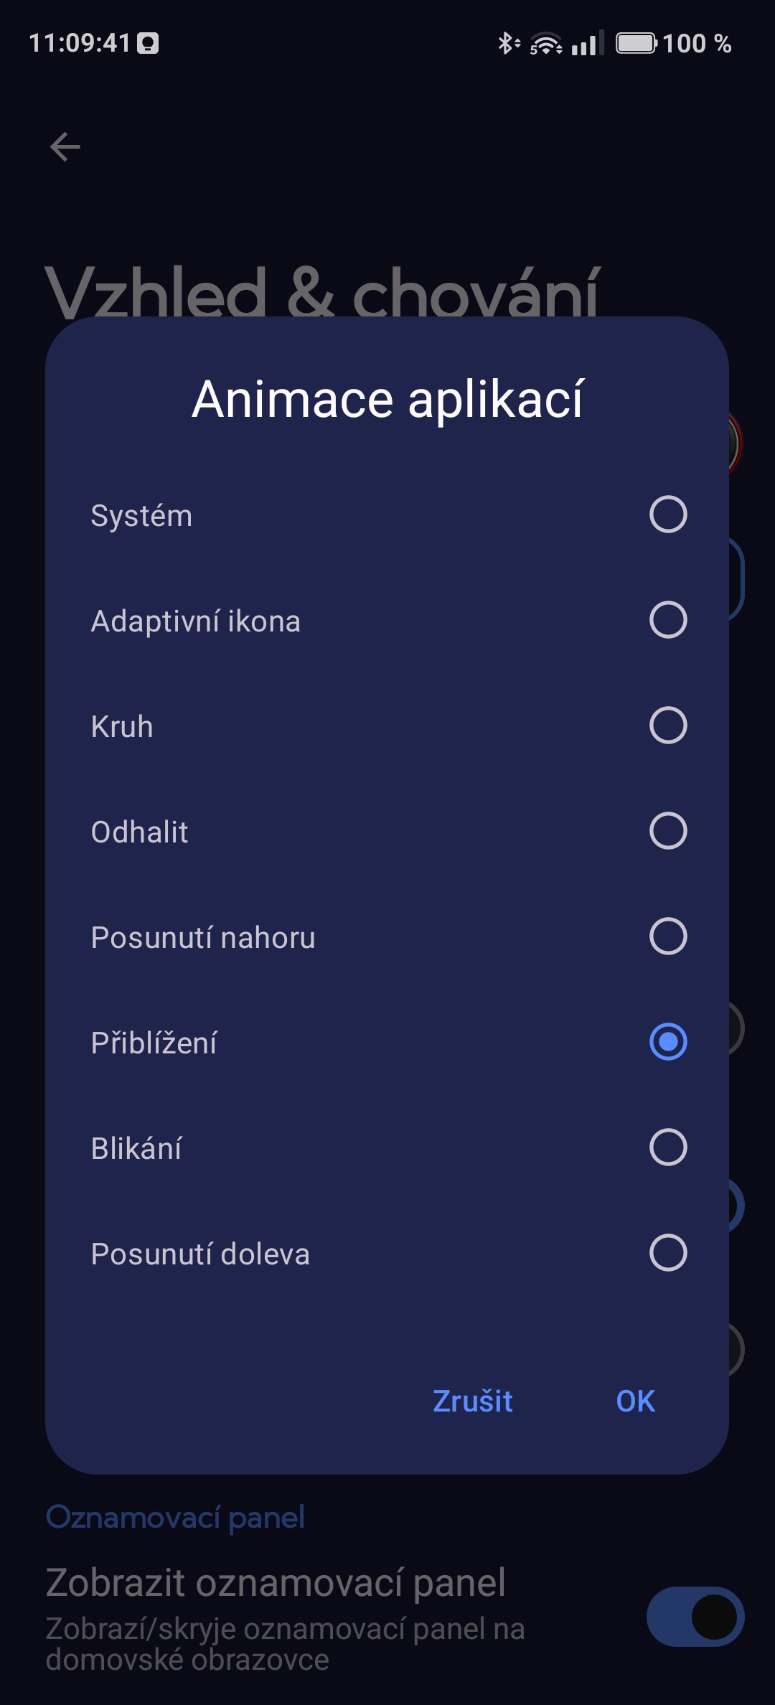Select the Kruh radio button

(668, 725)
